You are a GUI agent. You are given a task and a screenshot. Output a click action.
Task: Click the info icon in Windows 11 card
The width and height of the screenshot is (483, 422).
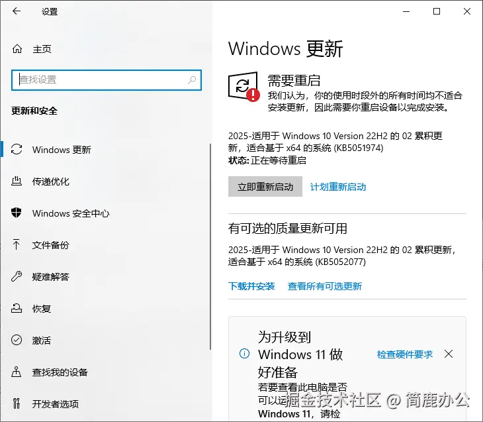(x=245, y=354)
